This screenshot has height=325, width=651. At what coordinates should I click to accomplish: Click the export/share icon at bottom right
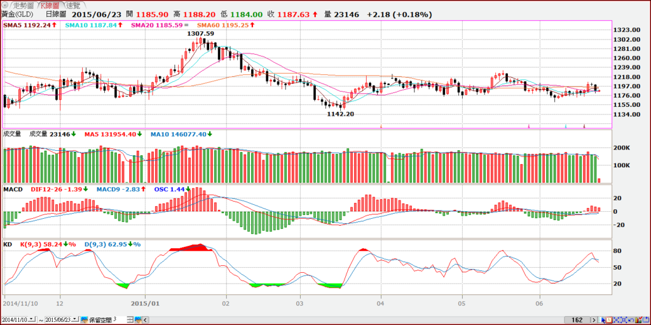point(646,320)
